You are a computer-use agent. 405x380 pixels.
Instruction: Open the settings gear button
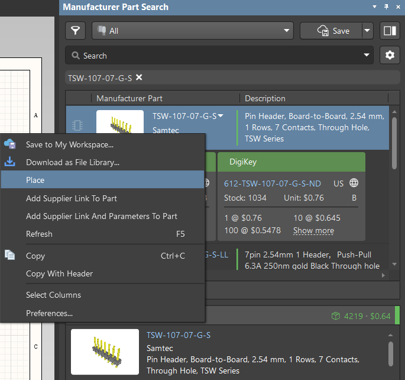click(x=390, y=55)
